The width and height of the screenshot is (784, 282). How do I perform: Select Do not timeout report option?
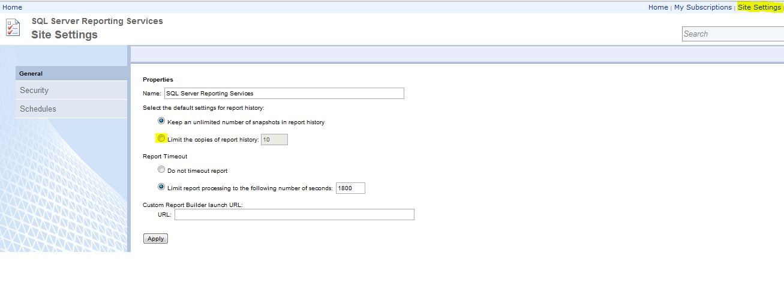click(x=161, y=170)
